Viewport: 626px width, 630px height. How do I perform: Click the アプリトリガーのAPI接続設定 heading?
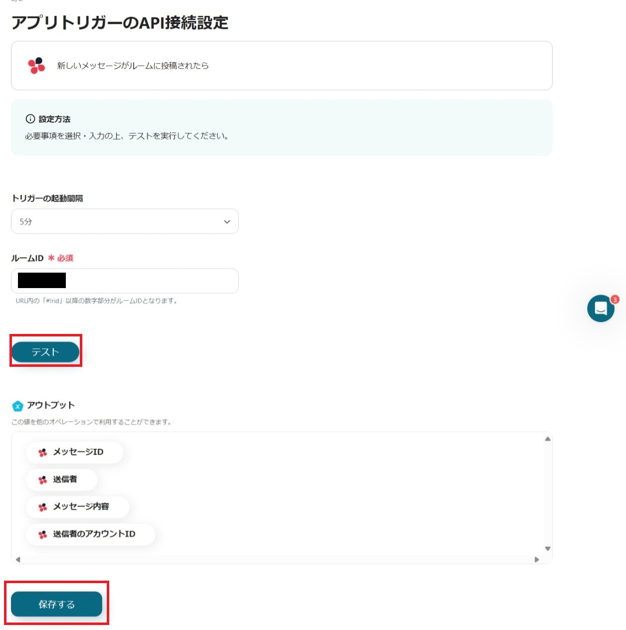pos(120,22)
